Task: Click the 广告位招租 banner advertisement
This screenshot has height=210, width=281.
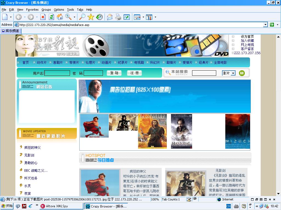Action: click(x=165, y=96)
